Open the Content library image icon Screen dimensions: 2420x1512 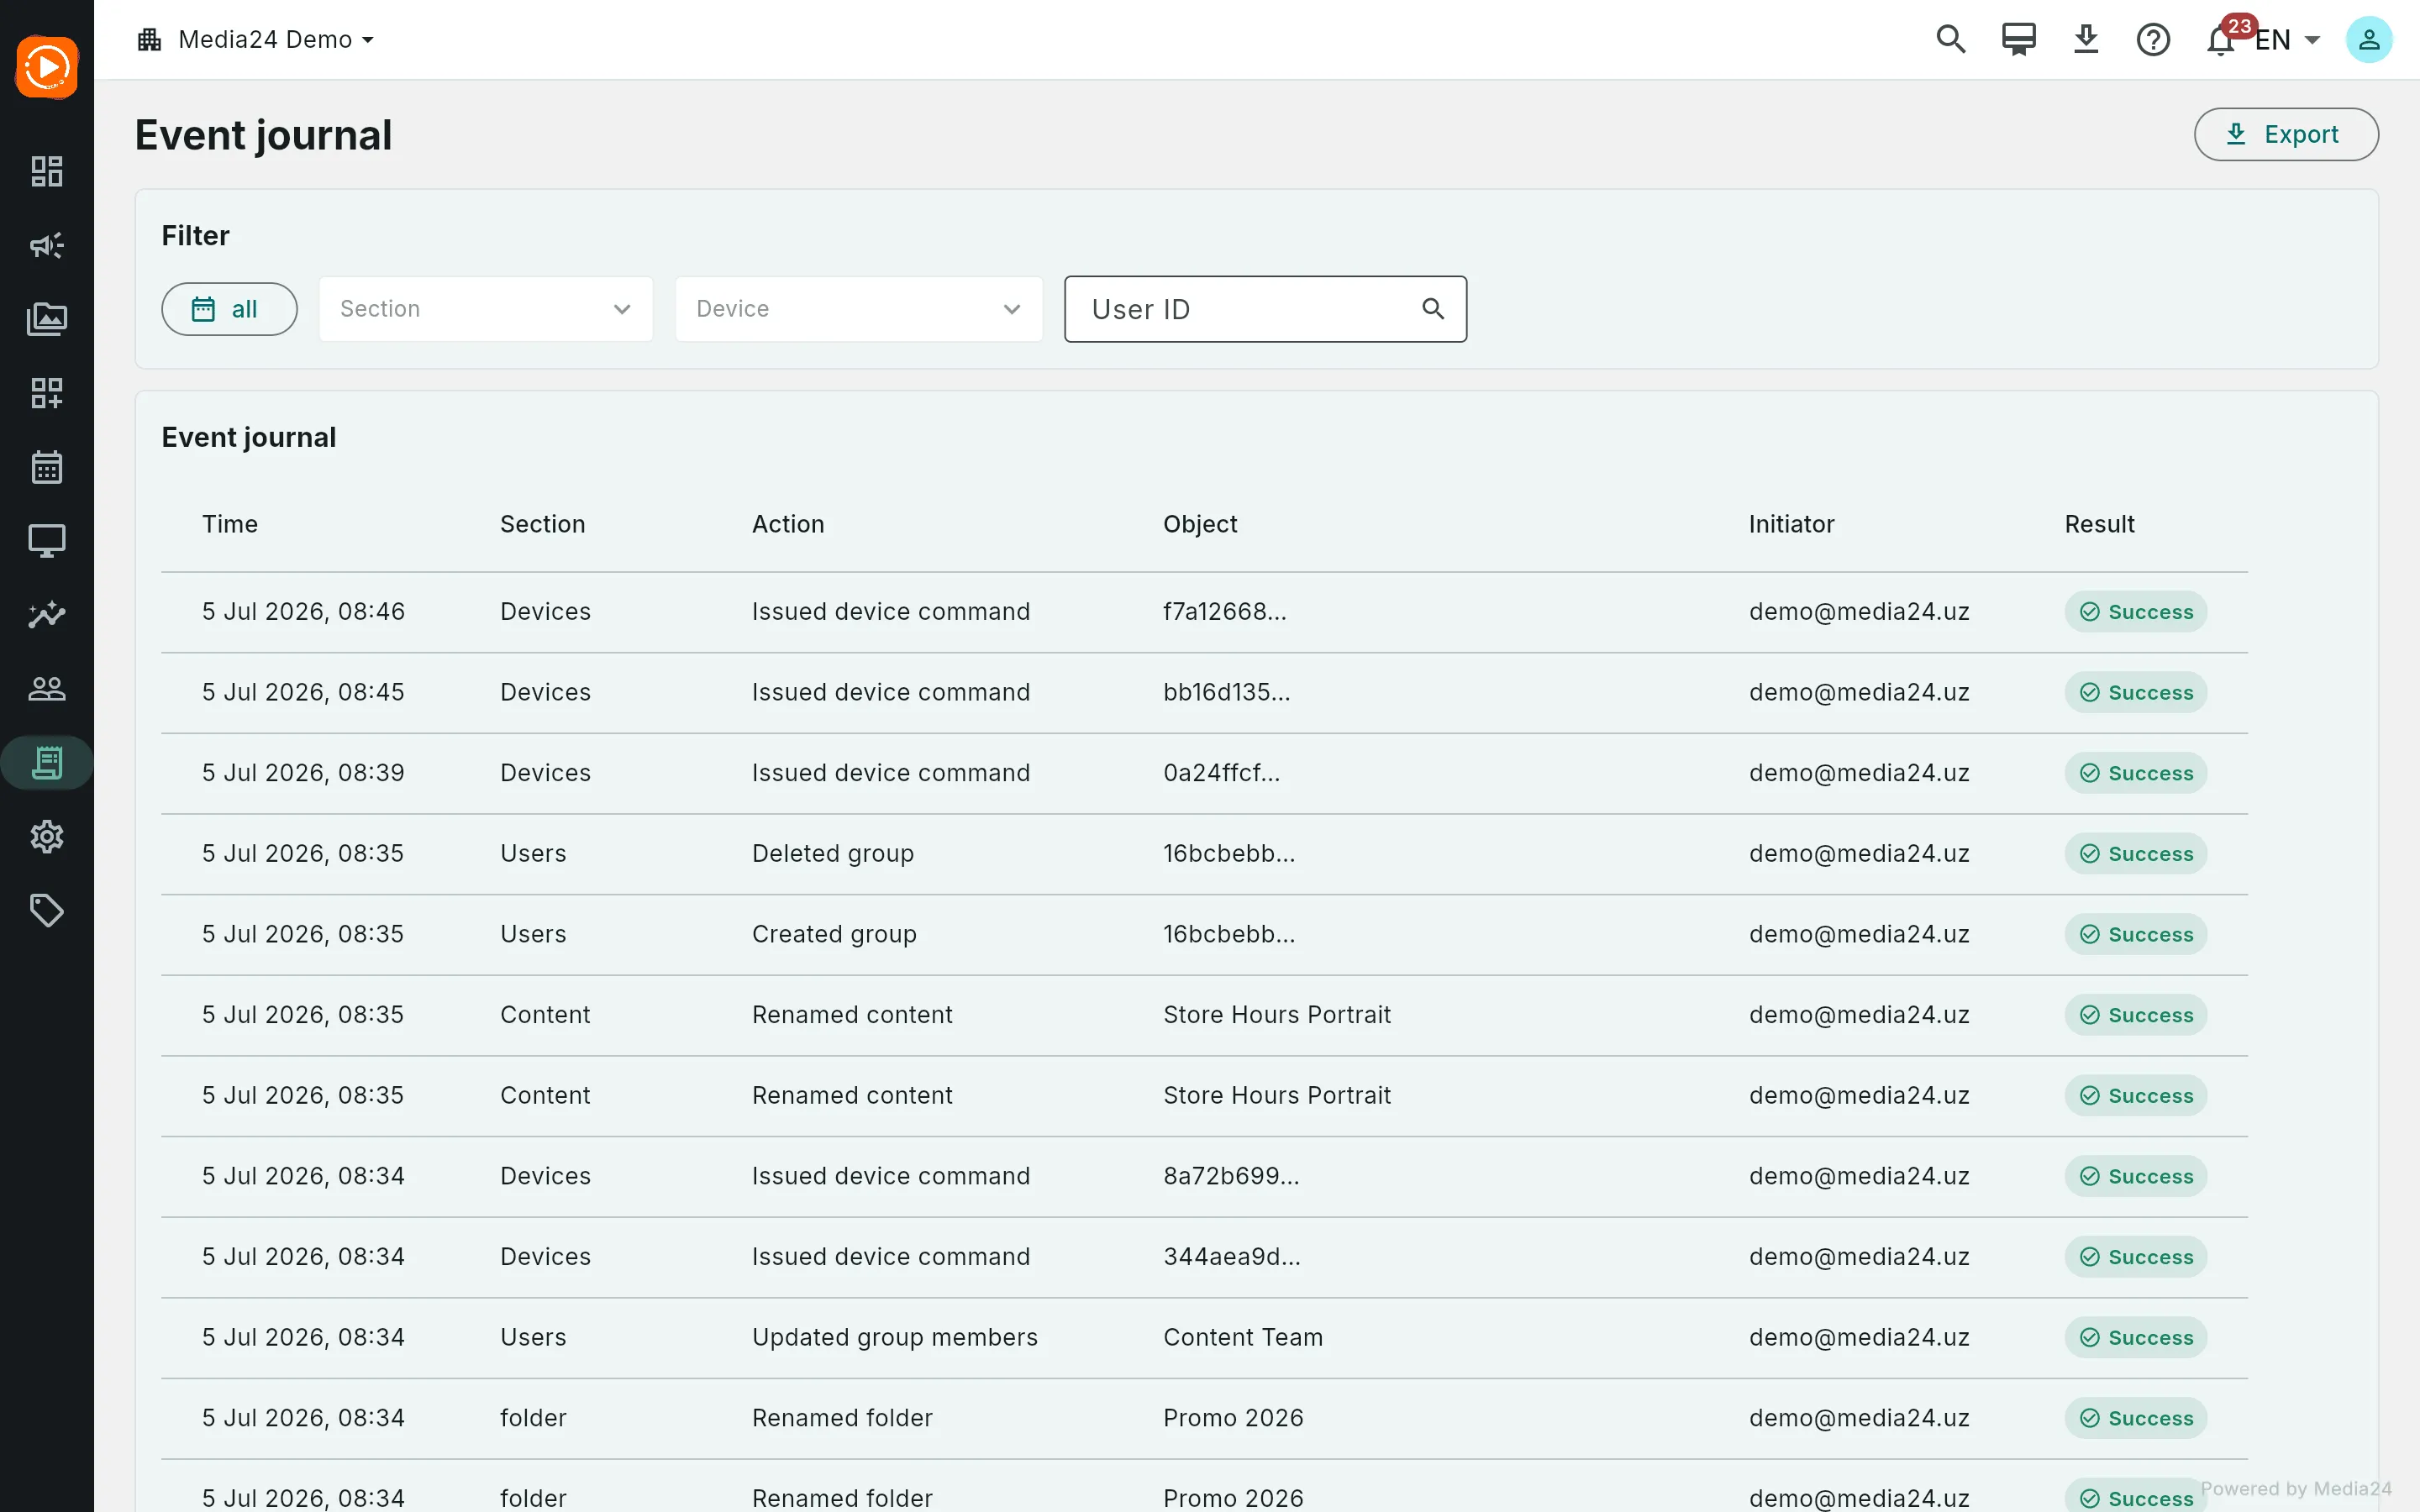click(x=47, y=319)
